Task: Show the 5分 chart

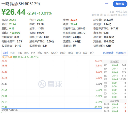Action: point(85,53)
